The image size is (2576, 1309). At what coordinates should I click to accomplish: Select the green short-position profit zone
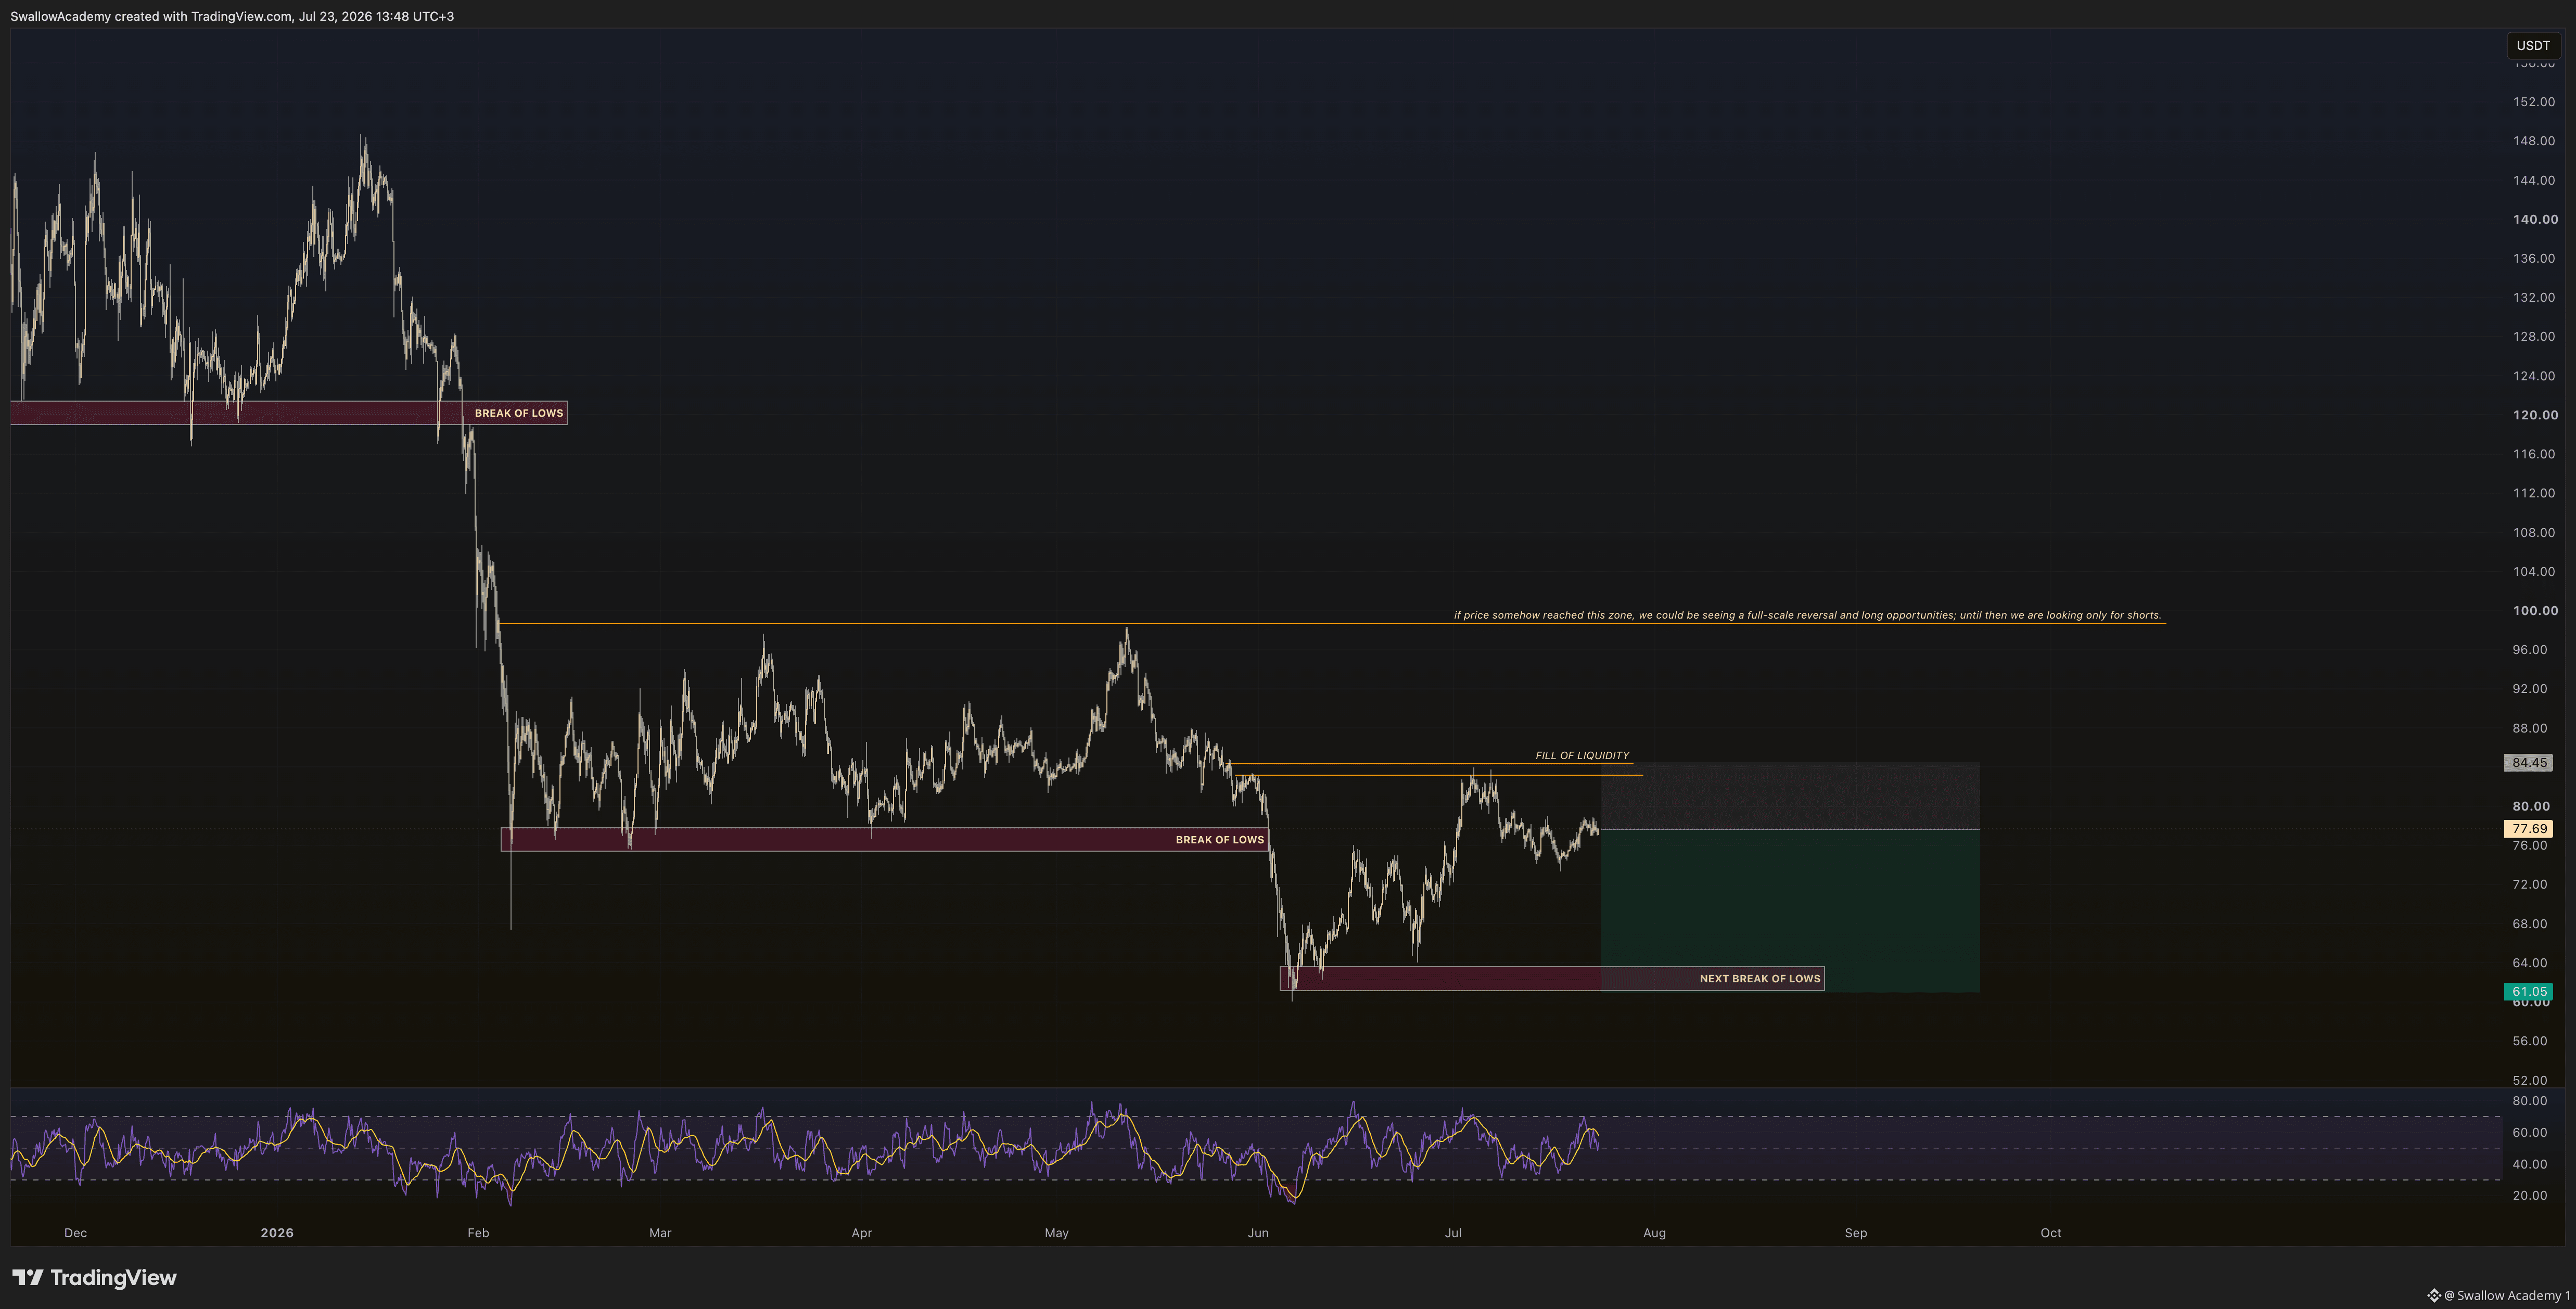(x=1790, y=910)
